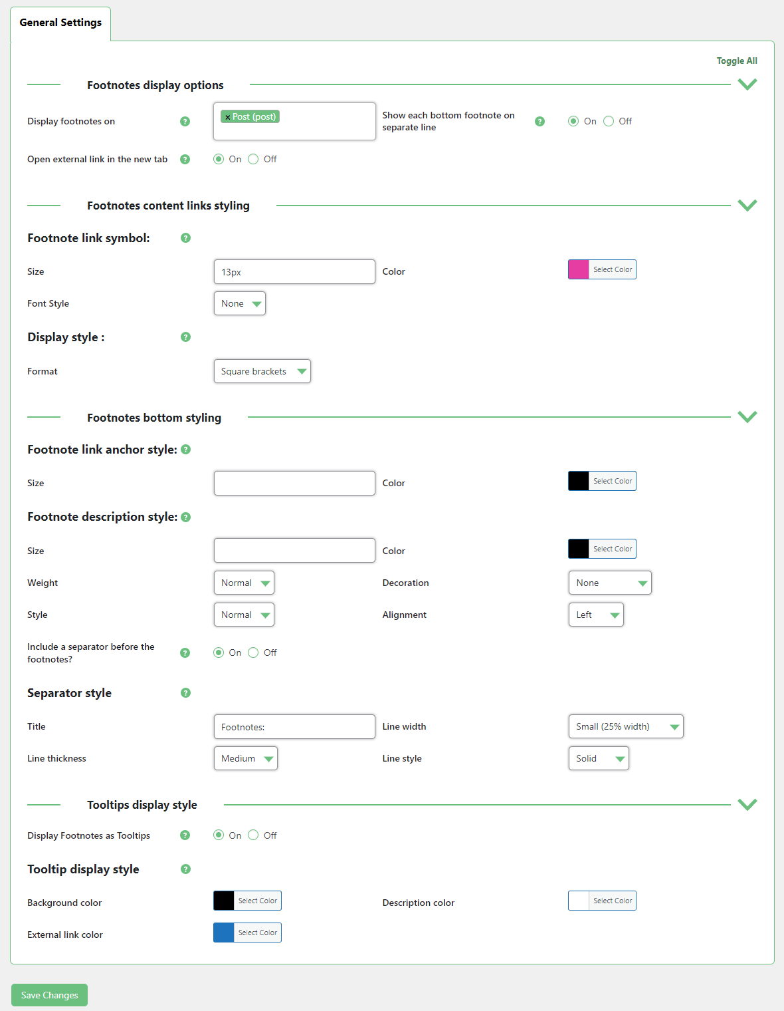Collapse the Tooltips display style section
784x1011 pixels.
coord(747,805)
